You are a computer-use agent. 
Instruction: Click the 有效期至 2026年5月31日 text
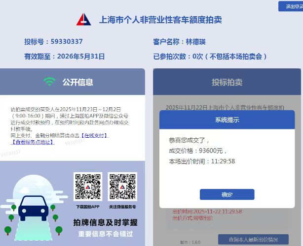(64, 57)
